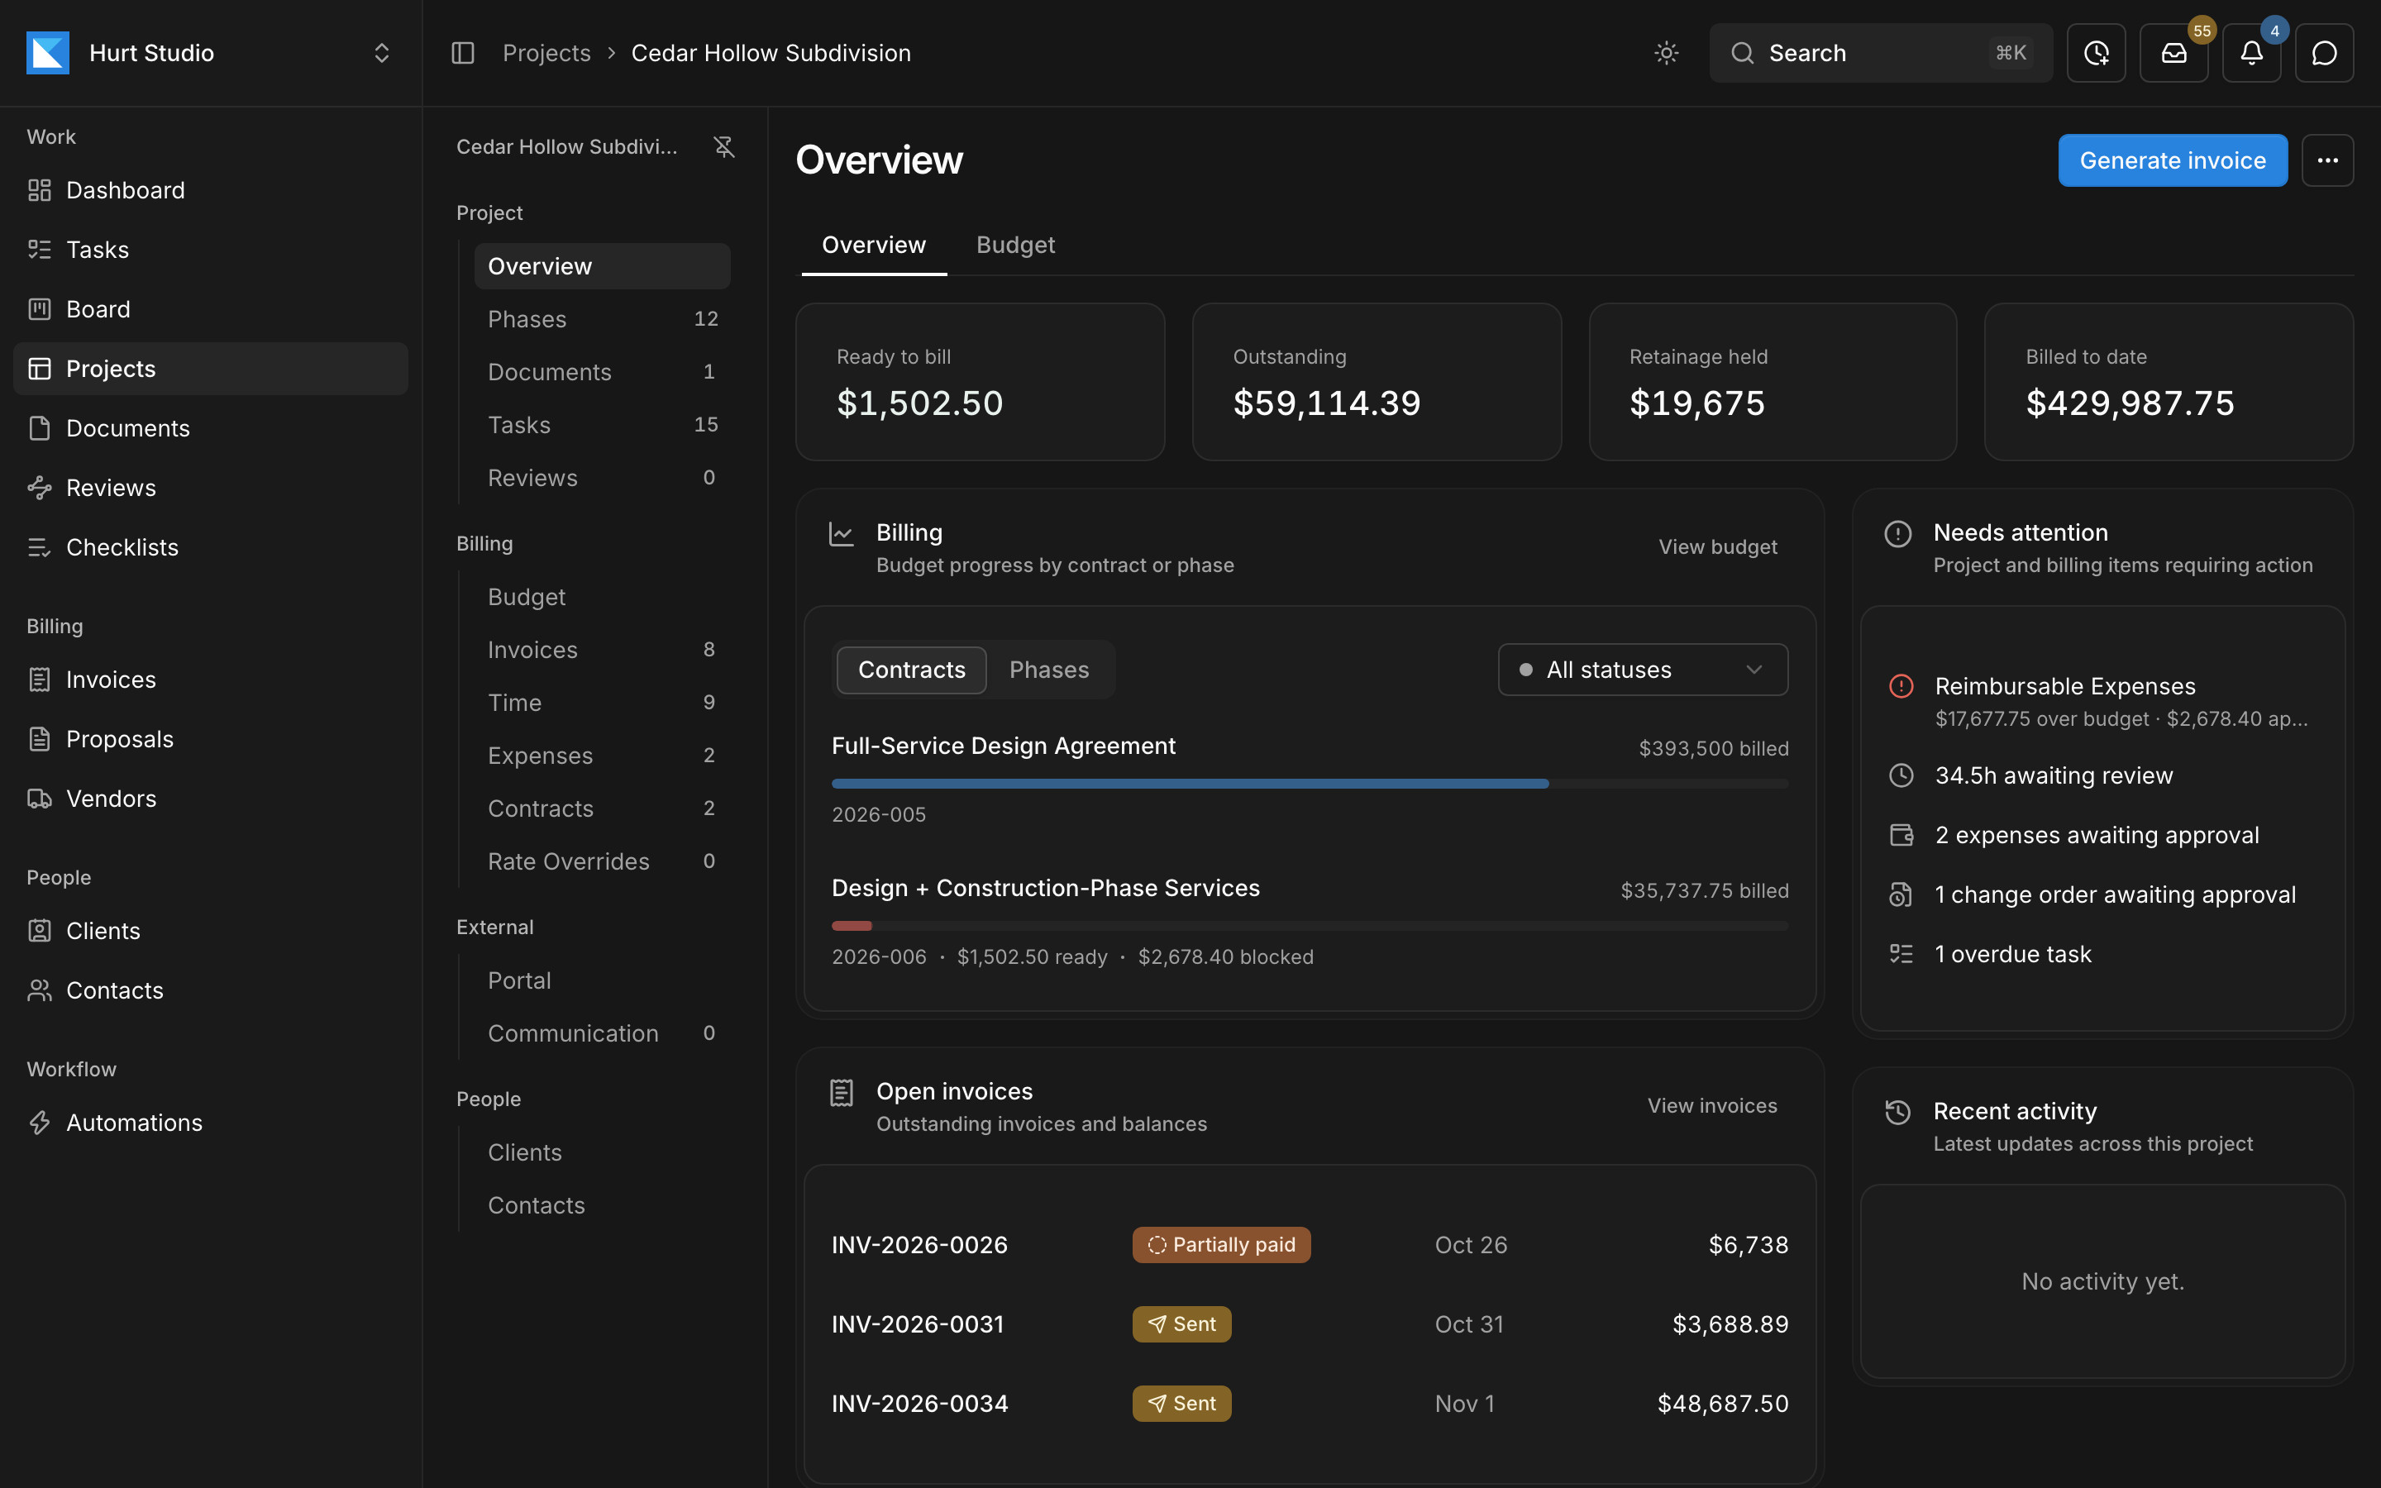Open Rate Overrides in project navigation
The image size is (2381, 1488).
tap(602, 861)
